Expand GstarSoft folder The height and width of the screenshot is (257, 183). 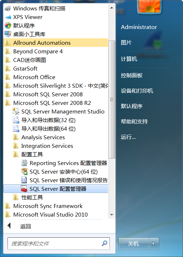tap(56, 68)
